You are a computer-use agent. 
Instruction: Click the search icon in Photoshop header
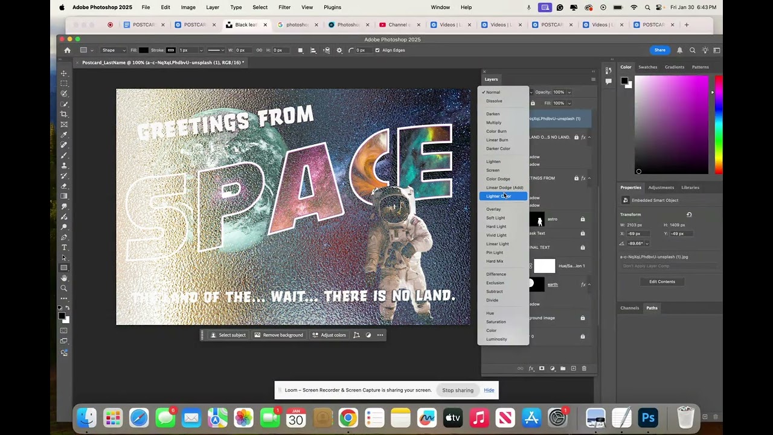(693, 50)
